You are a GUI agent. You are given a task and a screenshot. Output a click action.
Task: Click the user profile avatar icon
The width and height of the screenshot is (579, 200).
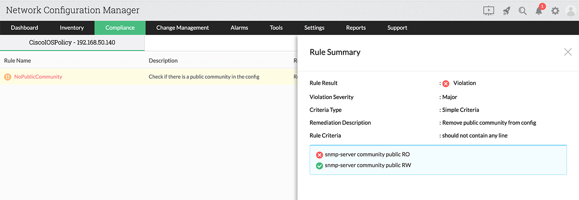pos(571,11)
